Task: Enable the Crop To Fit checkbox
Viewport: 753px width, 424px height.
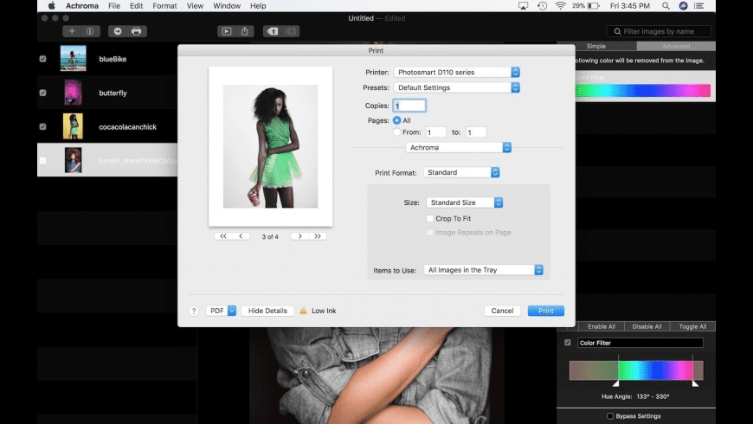Action: [x=430, y=219]
